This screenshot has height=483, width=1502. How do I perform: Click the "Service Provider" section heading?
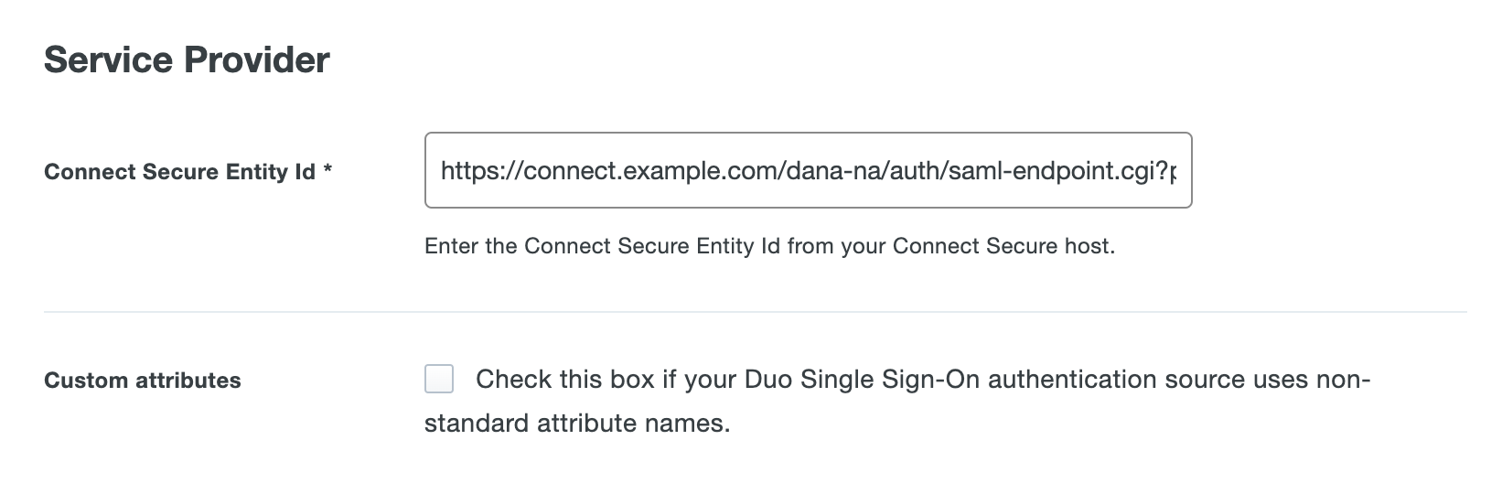(x=187, y=60)
